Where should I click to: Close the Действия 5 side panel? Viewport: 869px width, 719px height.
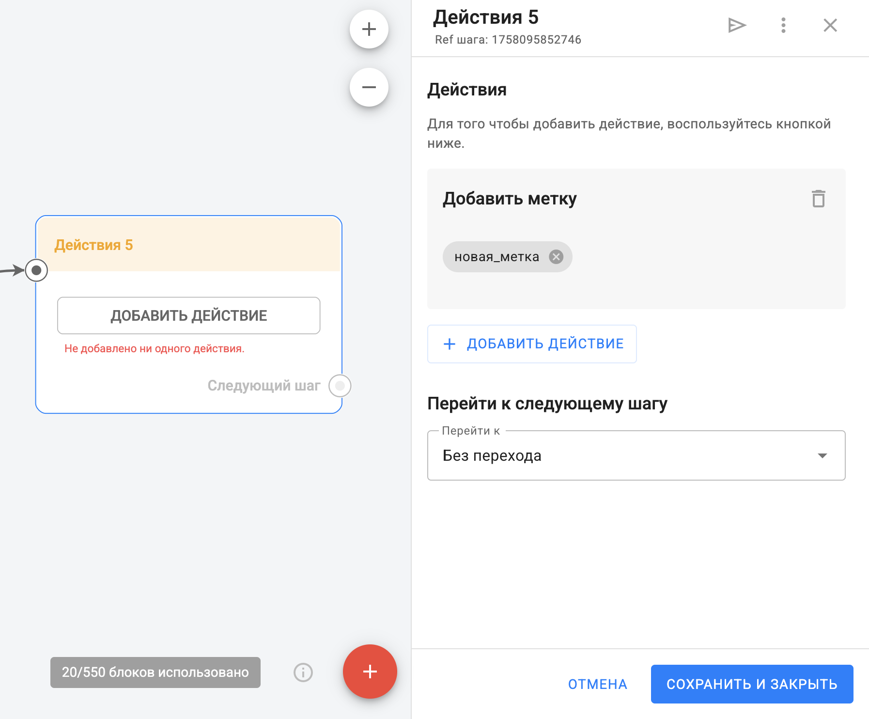[830, 25]
